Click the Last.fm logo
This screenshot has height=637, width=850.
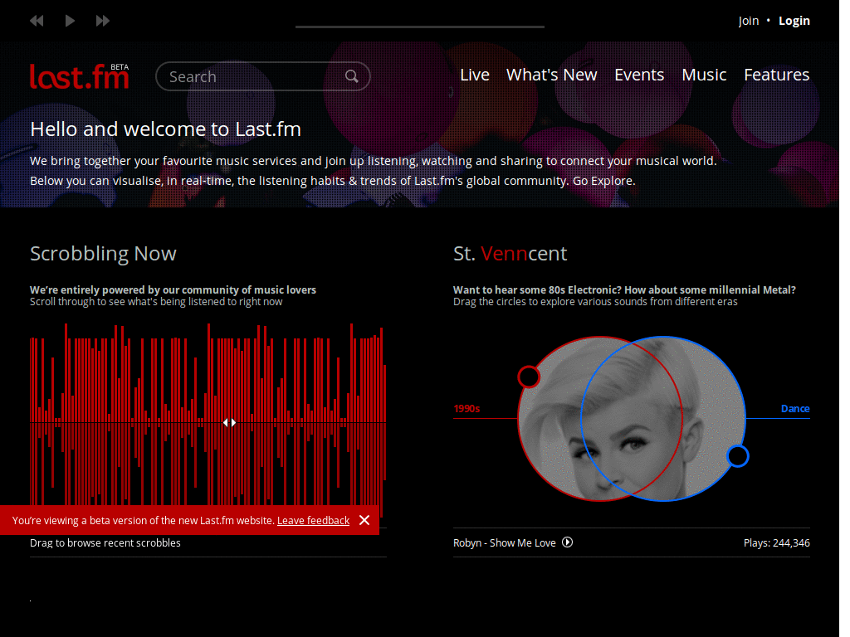tap(79, 75)
